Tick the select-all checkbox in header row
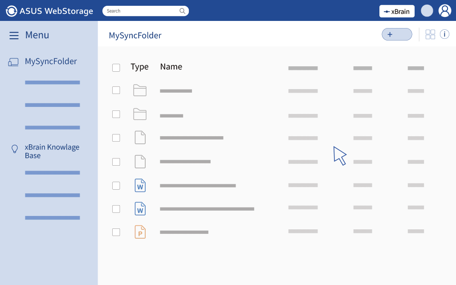The image size is (456, 285). coord(116,68)
